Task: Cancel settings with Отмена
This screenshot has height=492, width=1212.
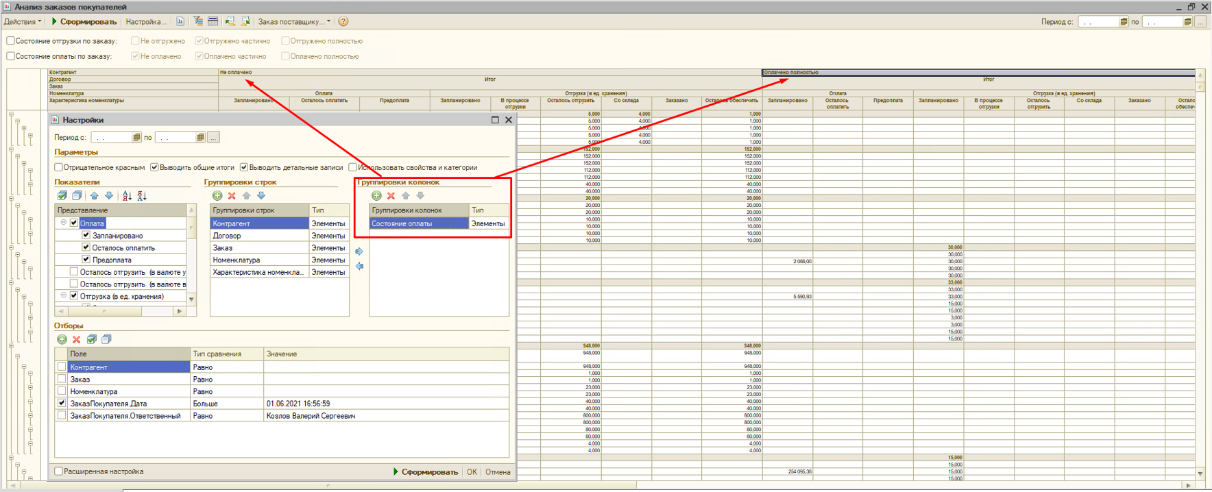Action: (498, 472)
